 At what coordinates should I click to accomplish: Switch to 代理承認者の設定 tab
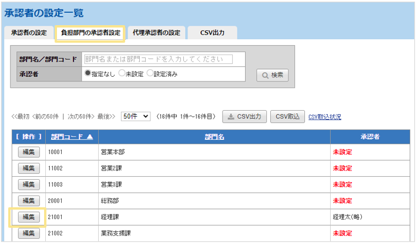tap(156, 33)
